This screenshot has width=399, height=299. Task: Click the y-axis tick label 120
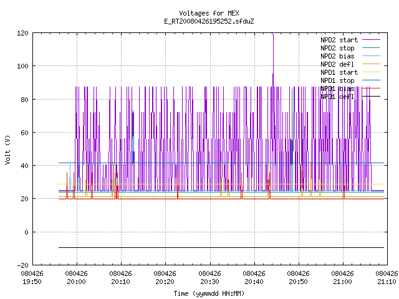[22, 33]
